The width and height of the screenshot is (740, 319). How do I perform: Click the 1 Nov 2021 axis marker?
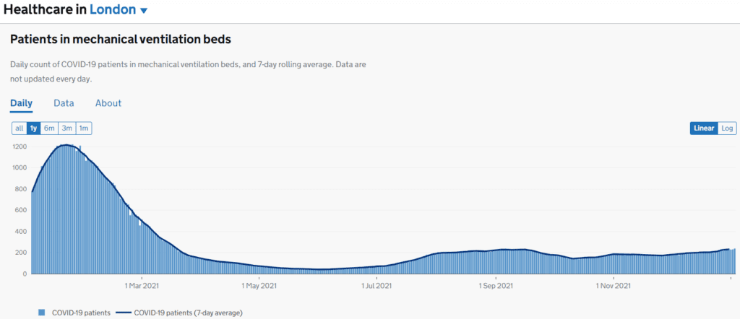click(614, 286)
